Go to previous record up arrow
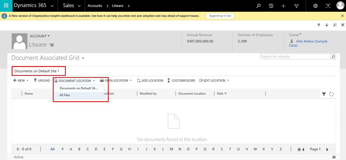The image size is (346, 160). pos(319,25)
